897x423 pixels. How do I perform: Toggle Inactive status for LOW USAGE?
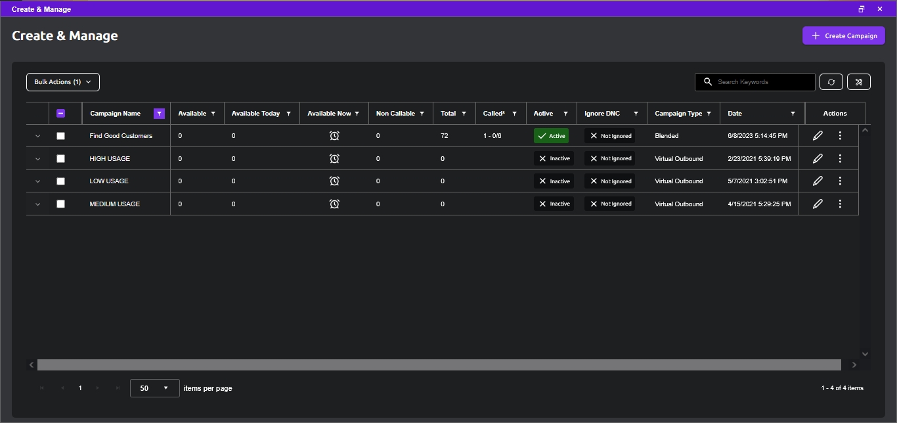coord(554,181)
